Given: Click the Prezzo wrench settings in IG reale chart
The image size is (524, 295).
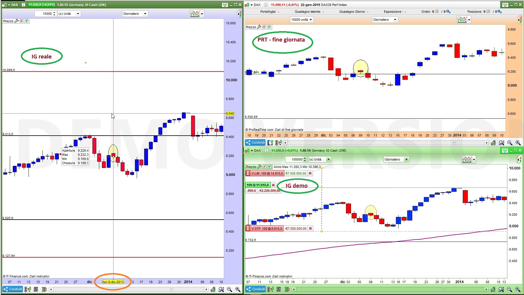Looking at the screenshot, I should click(17, 21).
